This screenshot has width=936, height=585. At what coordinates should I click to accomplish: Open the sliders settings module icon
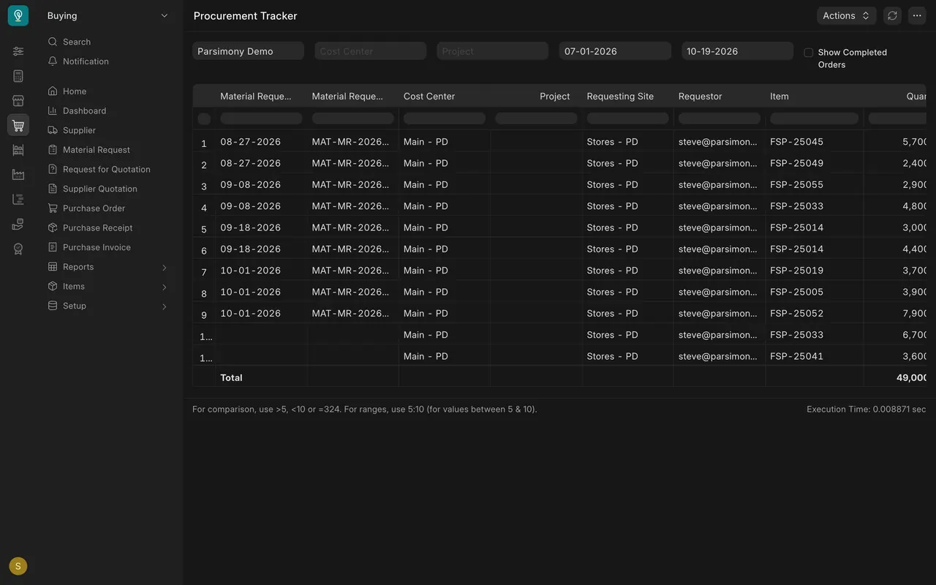[x=18, y=51]
